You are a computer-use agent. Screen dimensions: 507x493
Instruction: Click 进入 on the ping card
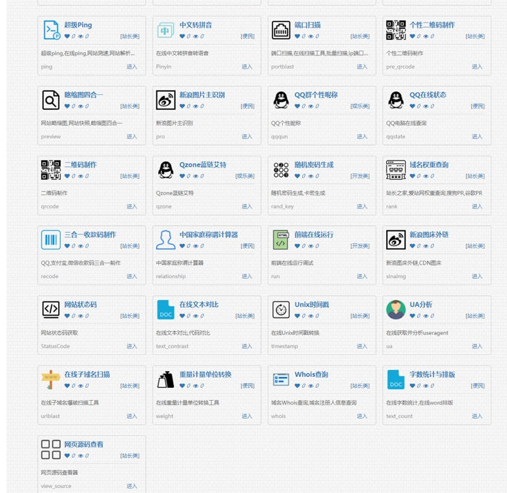[132, 66]
